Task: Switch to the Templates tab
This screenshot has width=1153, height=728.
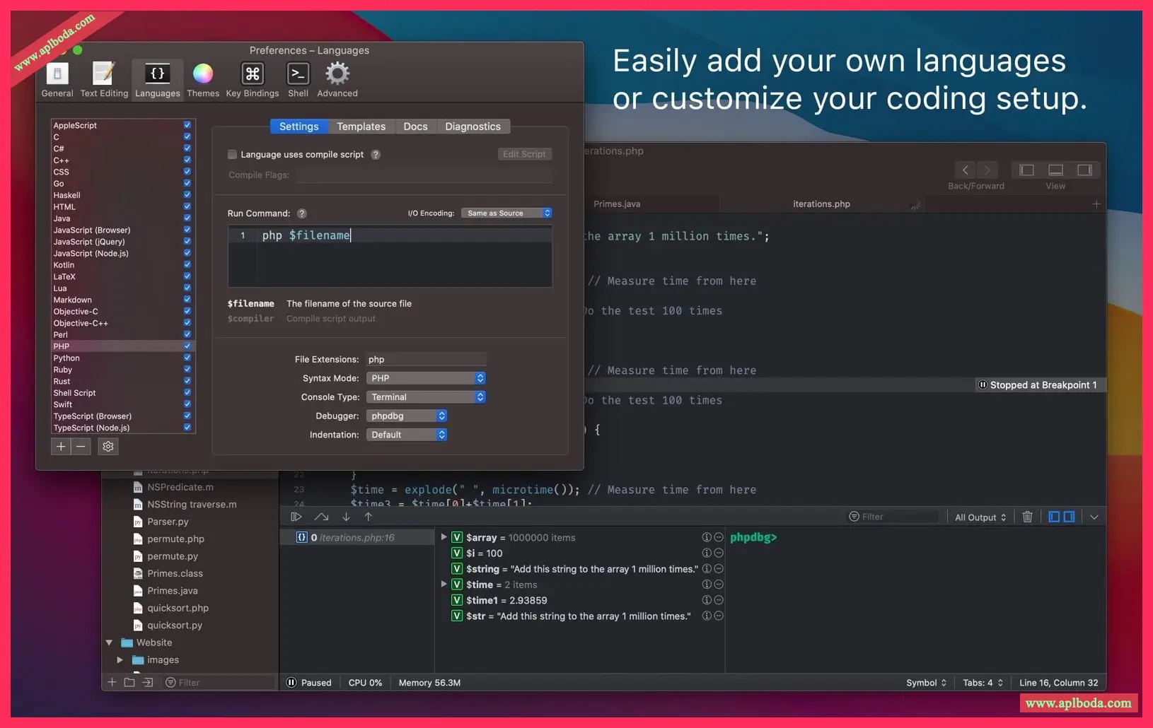Action: click(361, 127)
